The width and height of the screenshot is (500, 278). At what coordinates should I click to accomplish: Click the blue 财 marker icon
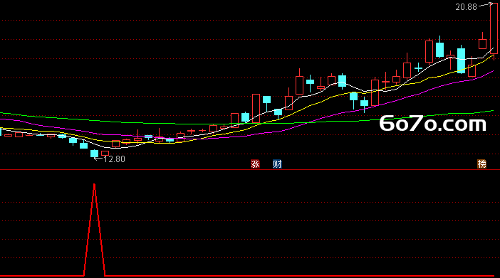coord(277,164)
